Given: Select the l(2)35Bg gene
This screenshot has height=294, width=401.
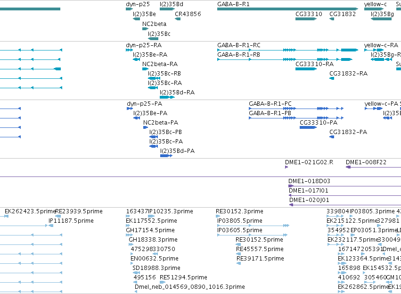Looking at the screenshot, I should click(381, 19).
